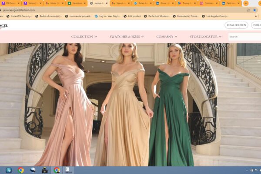The height and width of the screenshot is (174, 261).
Task: Expand the STORE LOCATOR menu
Action: click(205, 37)
